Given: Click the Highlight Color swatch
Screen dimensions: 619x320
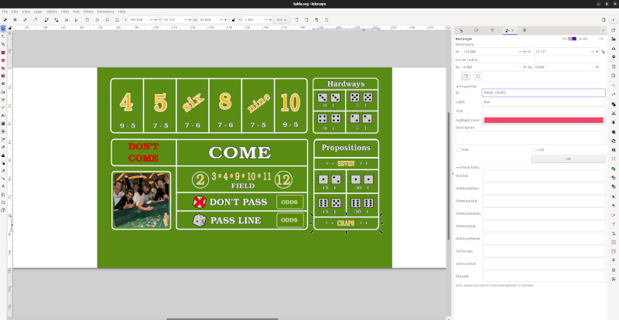Looking at the screenshot, I should [544, 121].
